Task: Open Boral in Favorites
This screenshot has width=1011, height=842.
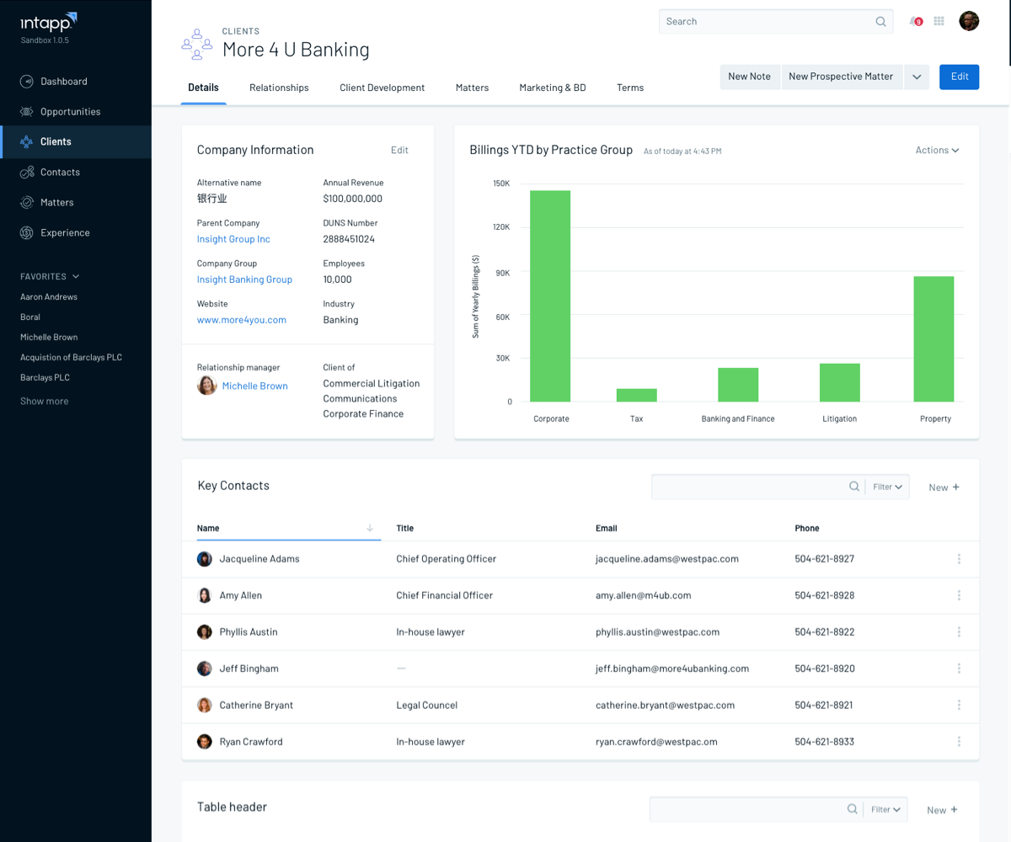Action: point(30,317)
